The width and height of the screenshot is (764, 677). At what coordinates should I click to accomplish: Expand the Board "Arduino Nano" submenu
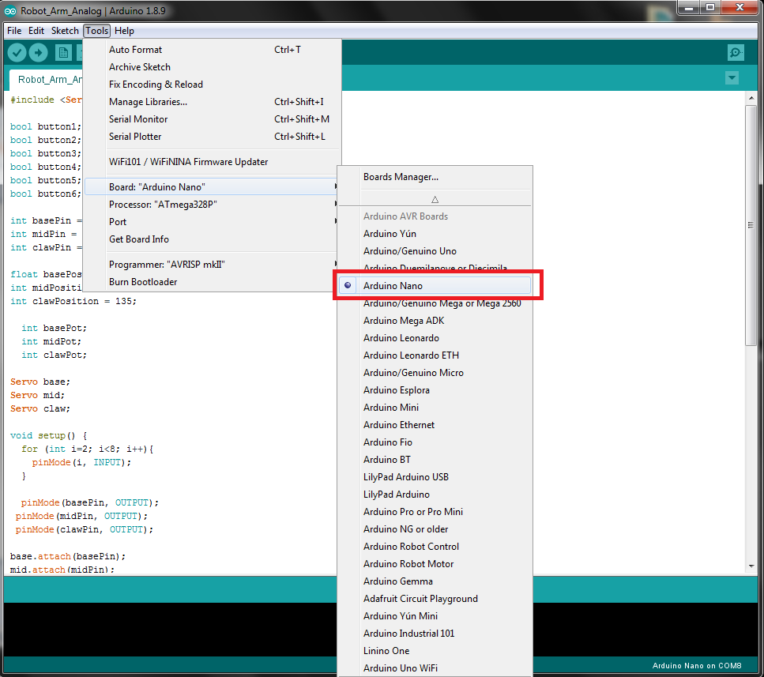[x=212, y=187]
